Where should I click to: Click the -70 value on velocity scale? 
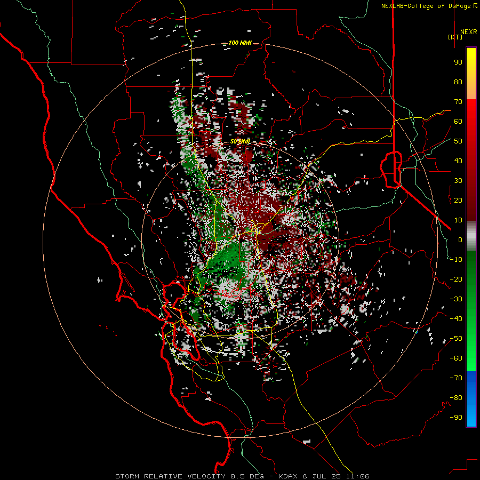point(456,378)
